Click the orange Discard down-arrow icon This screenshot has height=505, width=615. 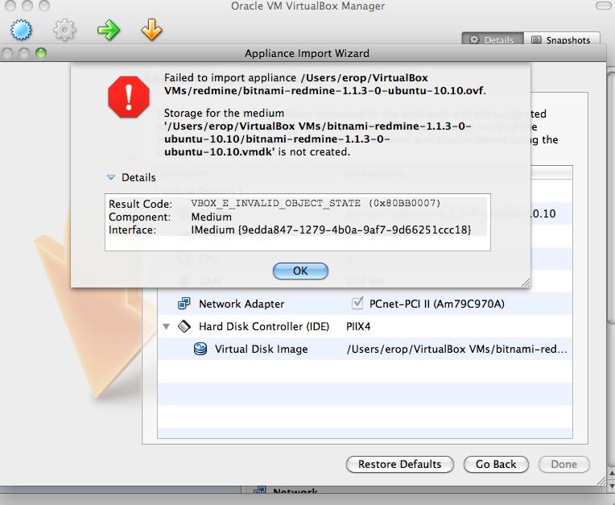151,30
